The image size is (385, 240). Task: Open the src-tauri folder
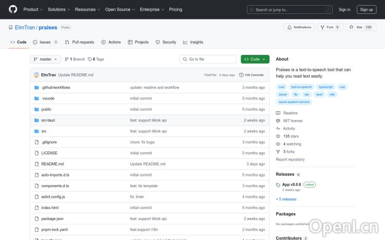pos(48,120)
